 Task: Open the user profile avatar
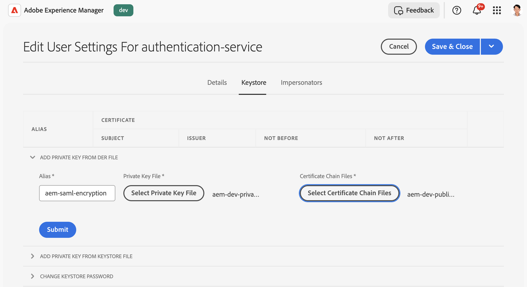click(517, 10)
